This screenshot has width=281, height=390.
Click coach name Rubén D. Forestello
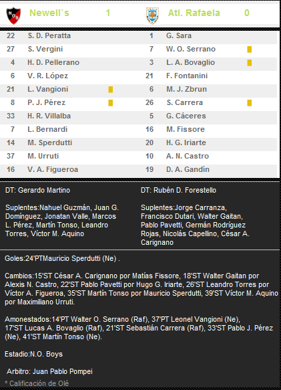point(185,190)
